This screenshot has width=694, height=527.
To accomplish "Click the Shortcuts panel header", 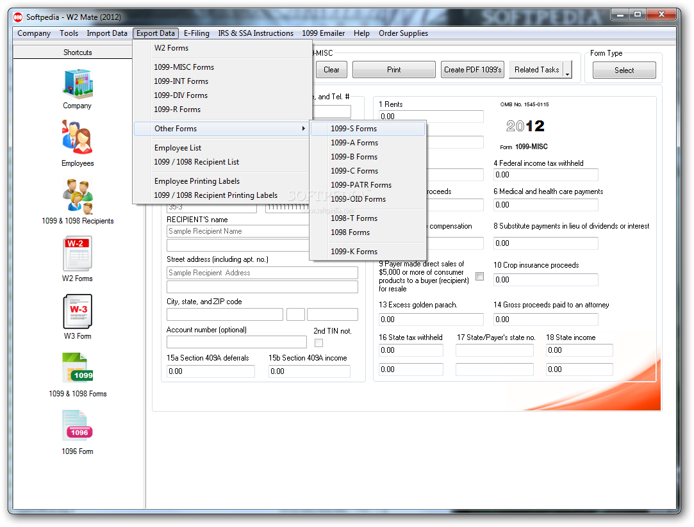I will click(x=78, y=53).
